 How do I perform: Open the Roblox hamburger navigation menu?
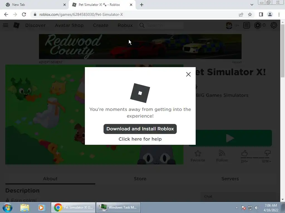tap(6, 25)
